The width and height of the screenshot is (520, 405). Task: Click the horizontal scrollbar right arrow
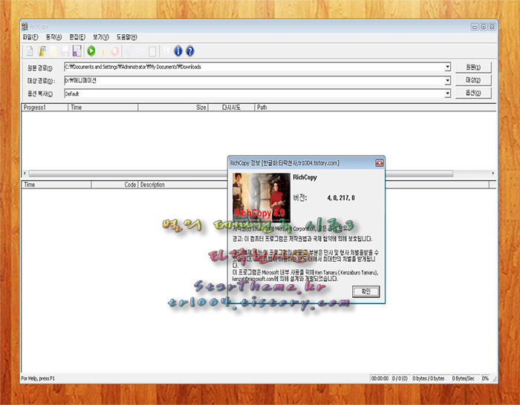coord(493,173)
